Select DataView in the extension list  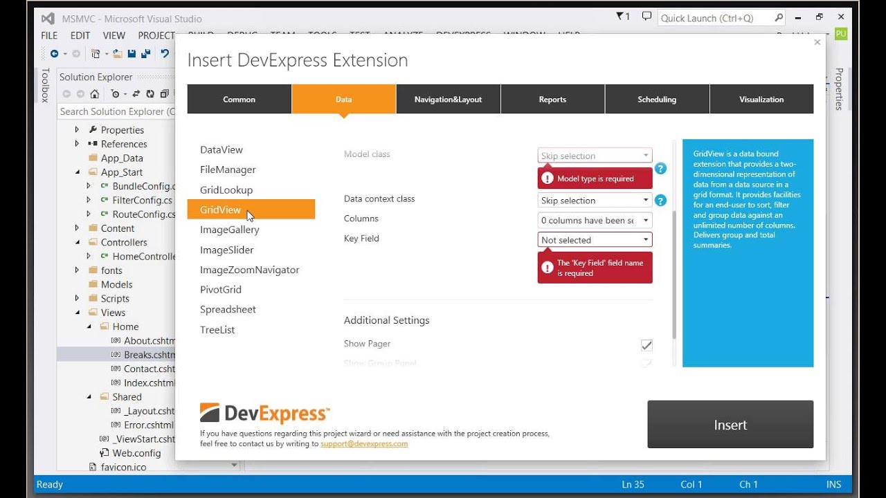coord(221,149)
